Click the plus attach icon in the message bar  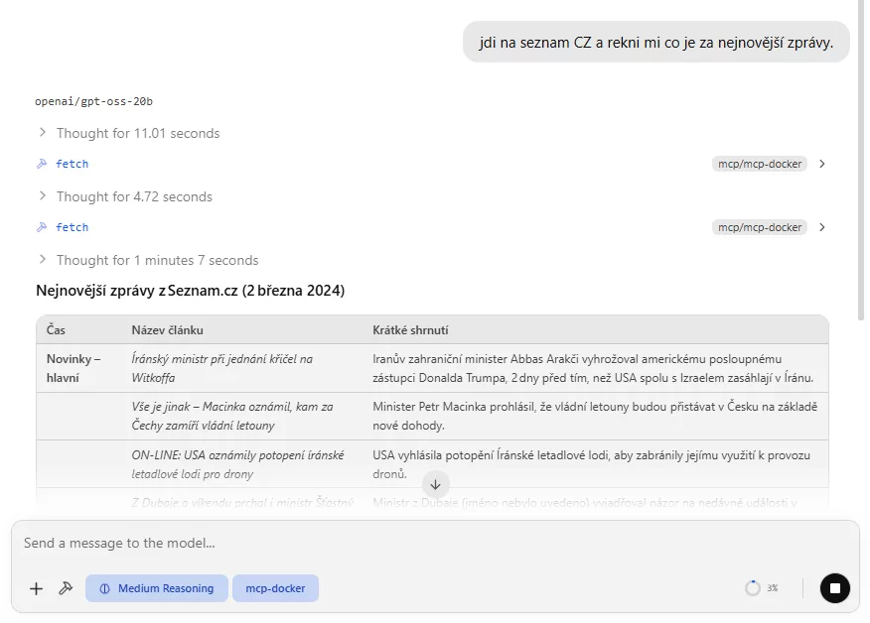click(37, 588)
